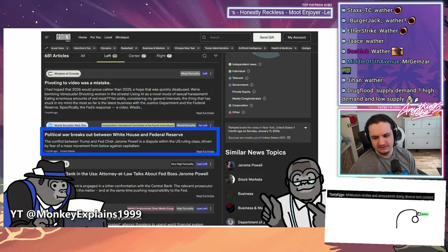Viewport: 448px width, 252px height.
Task: Follow Valentine's Day topic with plus icon
Action: coord(94,48)
